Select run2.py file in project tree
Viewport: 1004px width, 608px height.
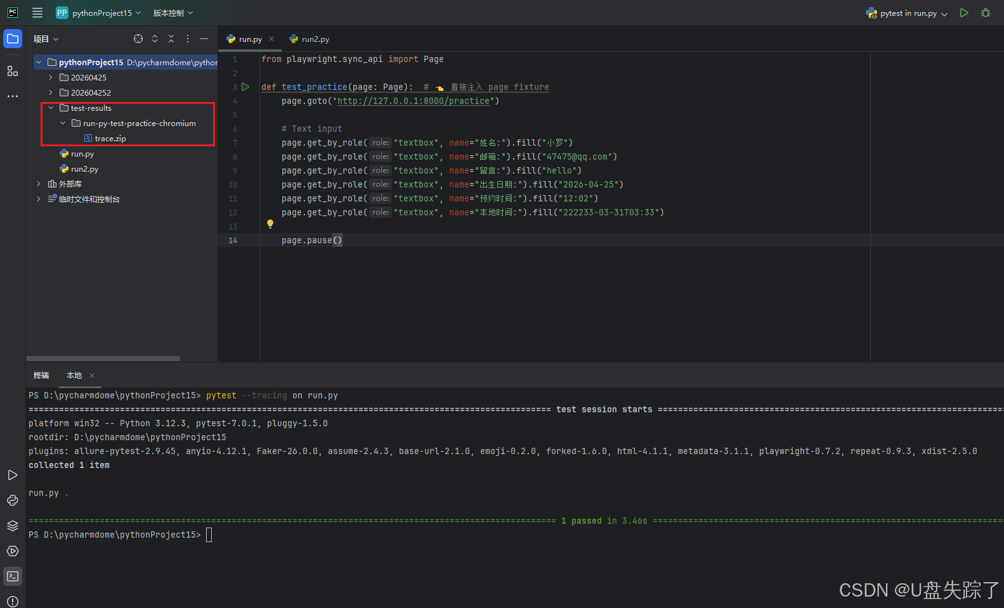point(84,168)
